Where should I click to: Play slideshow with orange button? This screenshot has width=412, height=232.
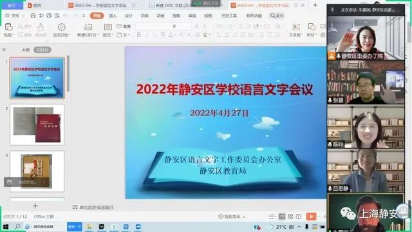[x=311, y=217]
